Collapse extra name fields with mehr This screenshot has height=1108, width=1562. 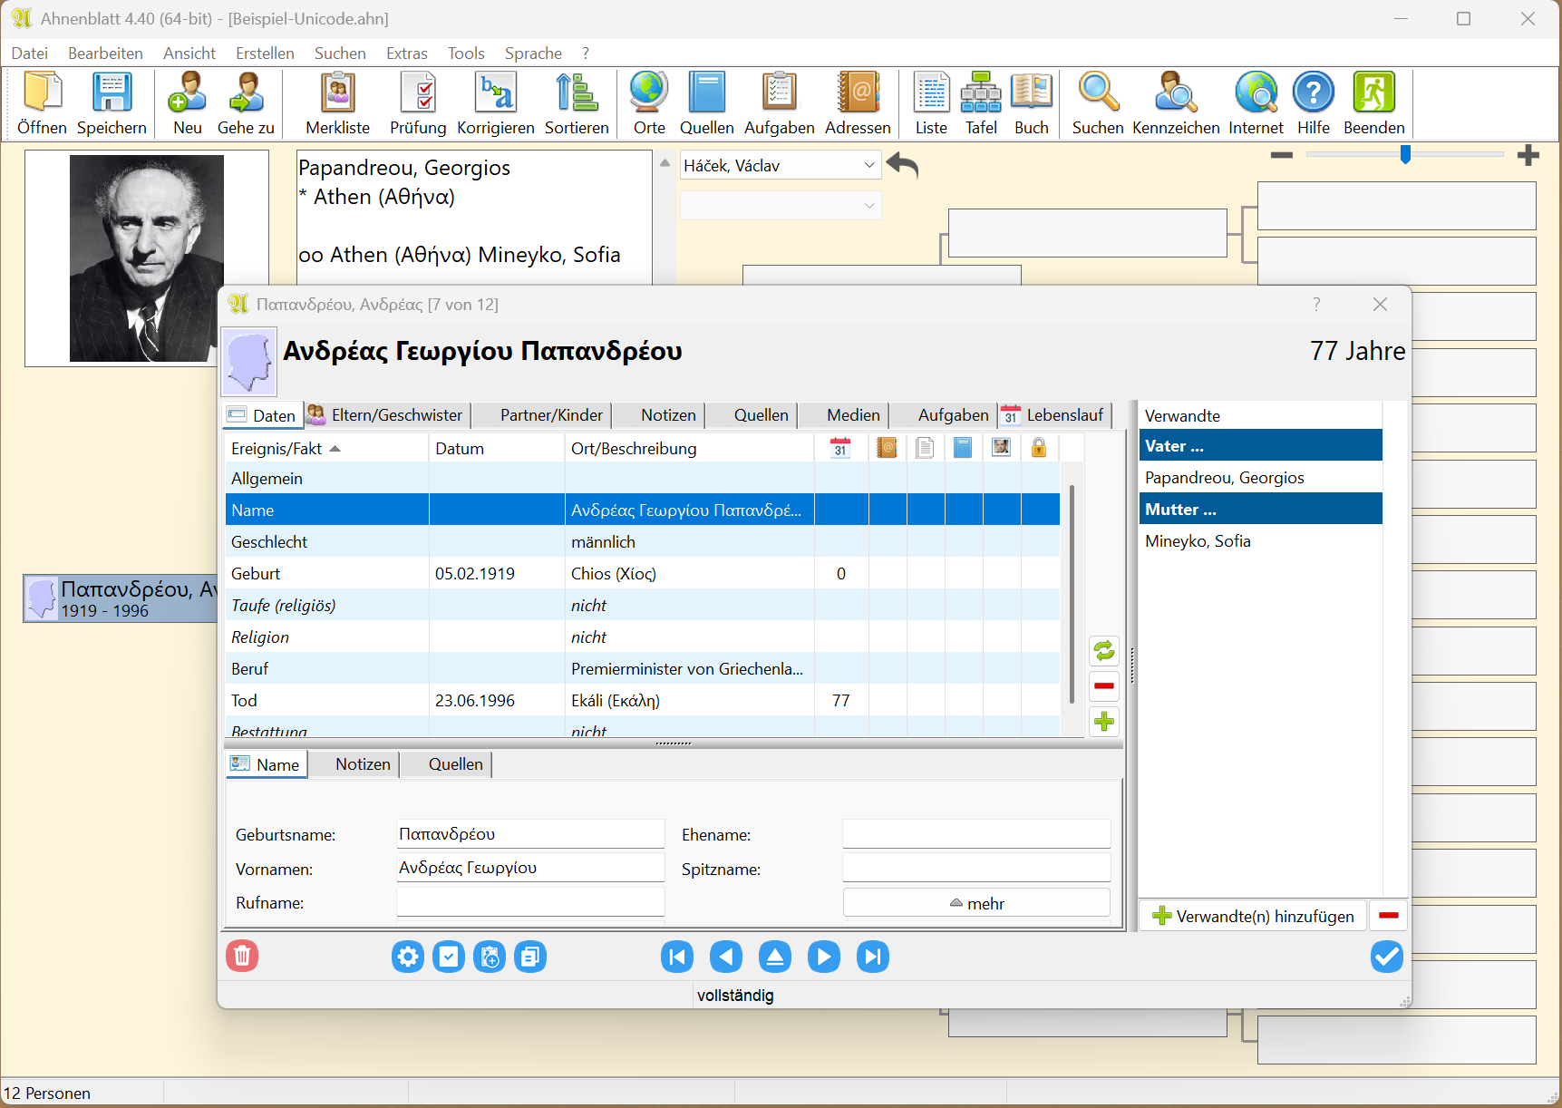pyautogui.click(x=976, y=903)
